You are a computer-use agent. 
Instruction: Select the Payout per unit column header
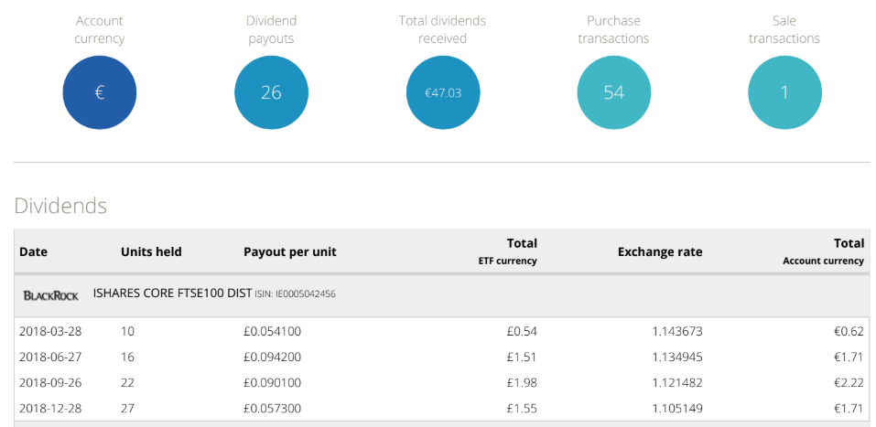click(289, 252)
